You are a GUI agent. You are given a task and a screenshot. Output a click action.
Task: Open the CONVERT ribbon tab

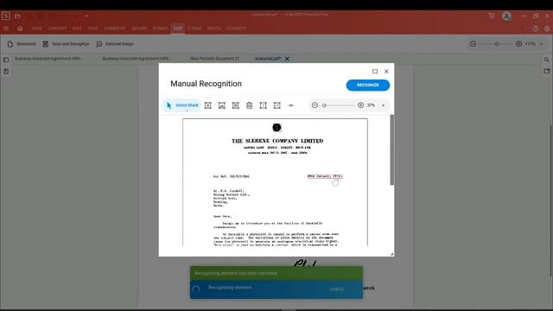click(57, 29)
